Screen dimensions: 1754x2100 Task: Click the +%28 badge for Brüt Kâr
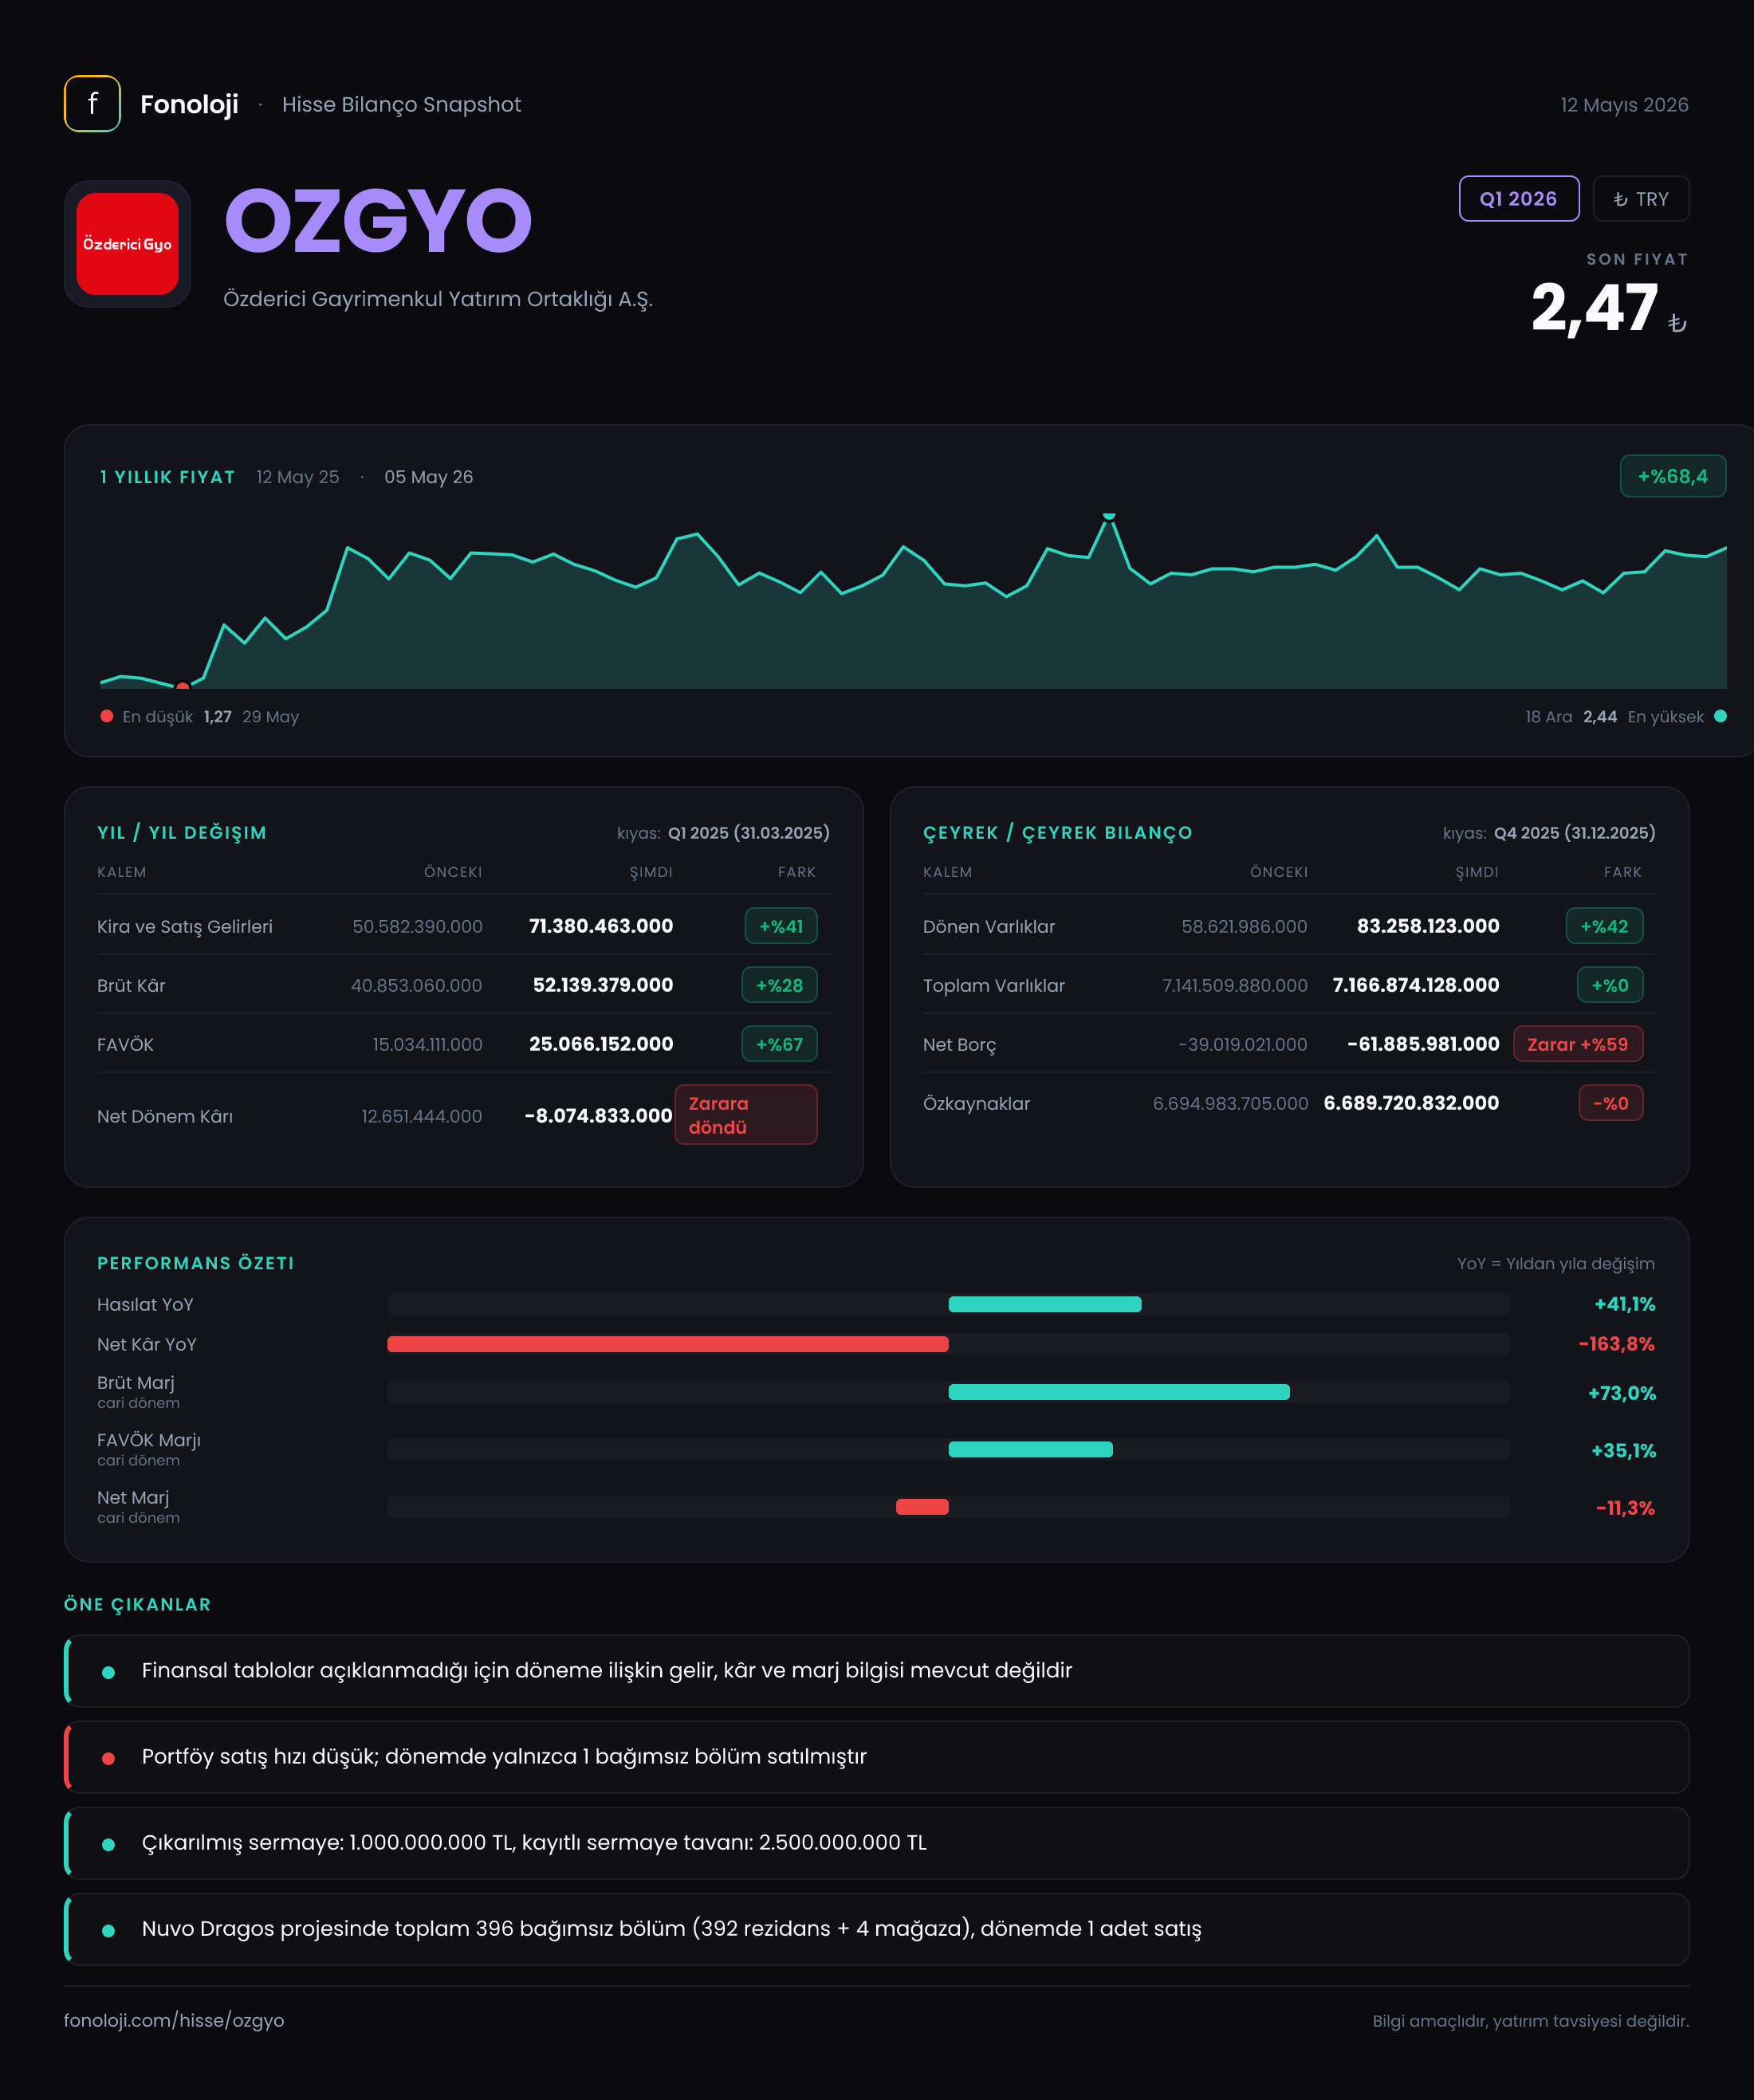(779, 985)
